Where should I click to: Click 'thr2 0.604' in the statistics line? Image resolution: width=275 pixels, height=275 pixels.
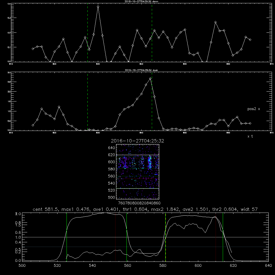click(225, 209)
